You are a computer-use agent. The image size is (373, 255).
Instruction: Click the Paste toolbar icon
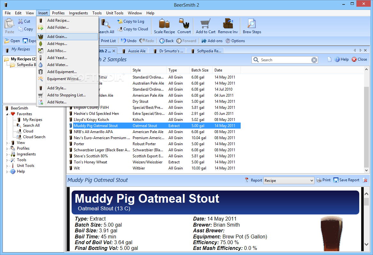pos(10,26)
